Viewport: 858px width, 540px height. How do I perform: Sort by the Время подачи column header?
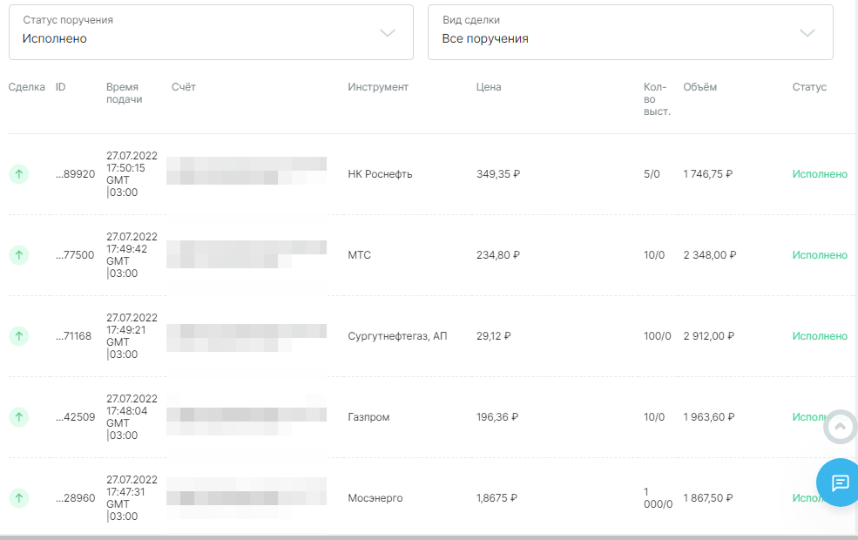tap(125, 93)
